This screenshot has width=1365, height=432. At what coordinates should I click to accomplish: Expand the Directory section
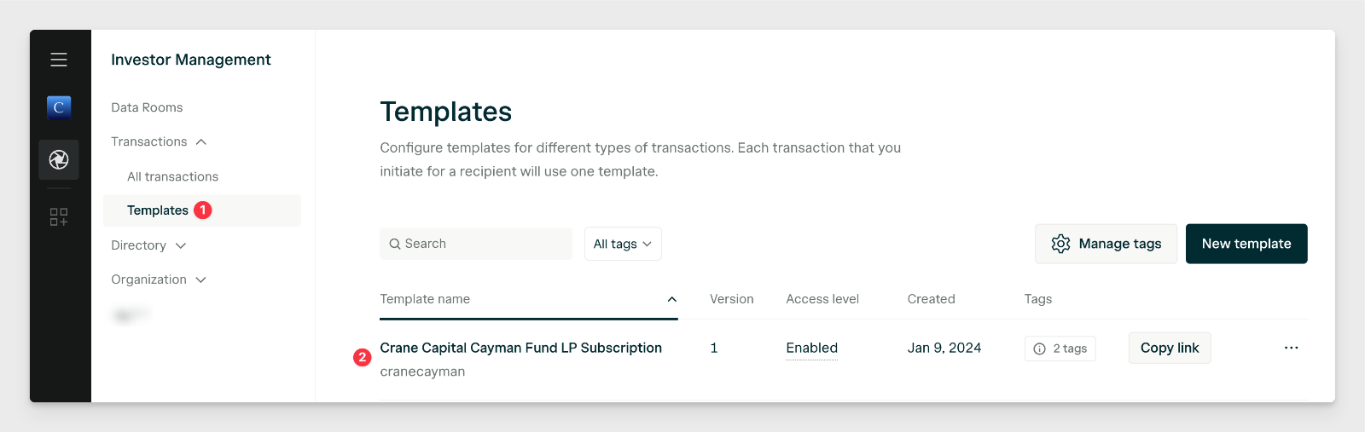(181, 245)
